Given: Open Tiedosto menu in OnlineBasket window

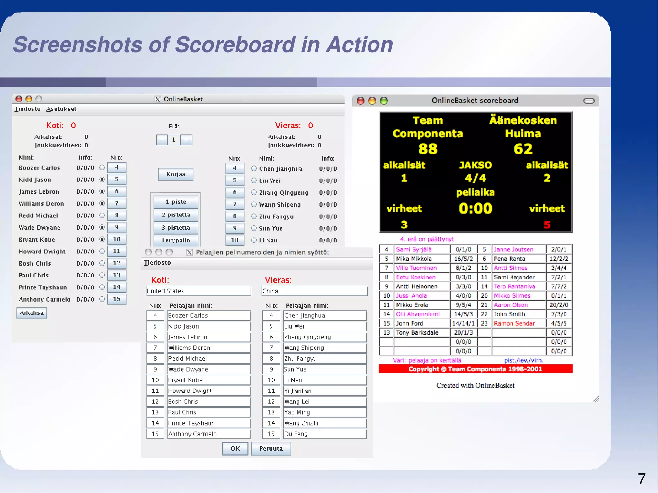Looking at the screenshot, I should [27, 109].
